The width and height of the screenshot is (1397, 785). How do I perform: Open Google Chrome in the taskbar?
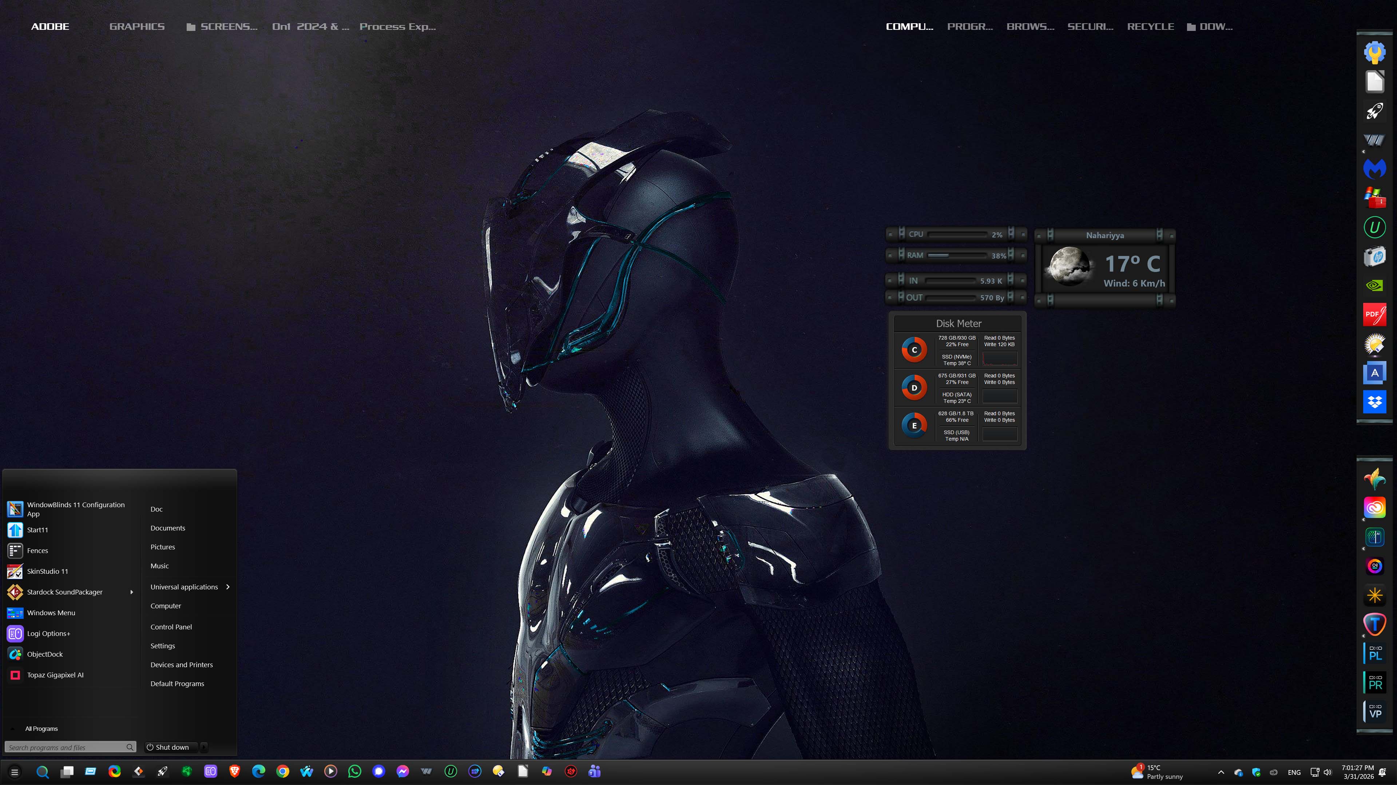point(282,772)
